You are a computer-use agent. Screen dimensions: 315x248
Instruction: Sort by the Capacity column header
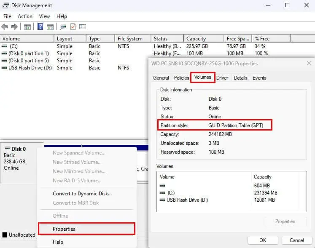tap(196, 39)
